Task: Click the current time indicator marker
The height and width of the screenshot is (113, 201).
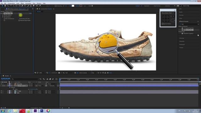Action: coord(60,80)
